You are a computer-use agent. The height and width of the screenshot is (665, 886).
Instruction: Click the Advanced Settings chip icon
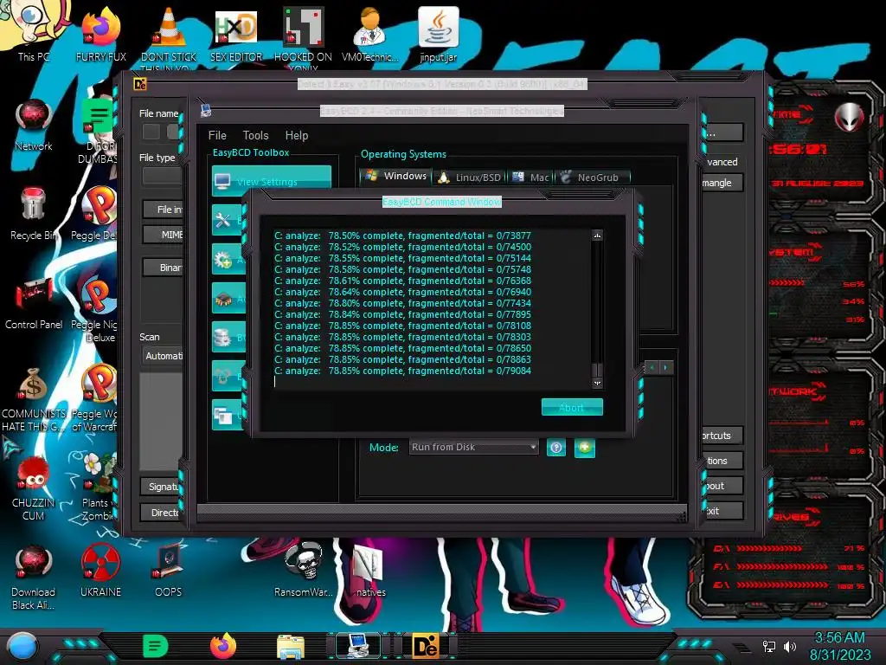click(x=223, y=299)
